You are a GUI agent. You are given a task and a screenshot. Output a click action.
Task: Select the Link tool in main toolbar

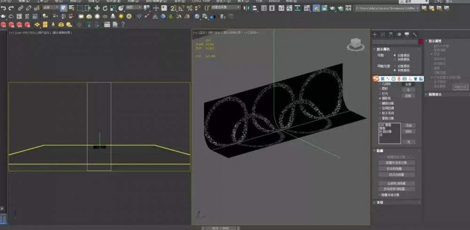21,8
